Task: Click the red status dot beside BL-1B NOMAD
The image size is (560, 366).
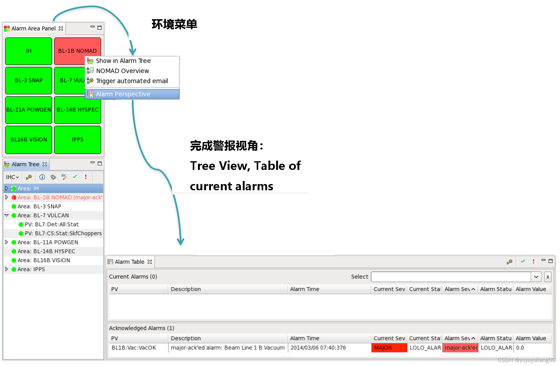Action: [14, 197]
